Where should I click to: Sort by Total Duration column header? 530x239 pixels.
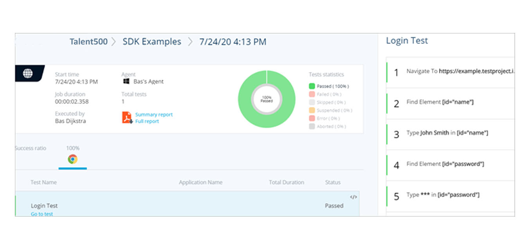(287, 182)
